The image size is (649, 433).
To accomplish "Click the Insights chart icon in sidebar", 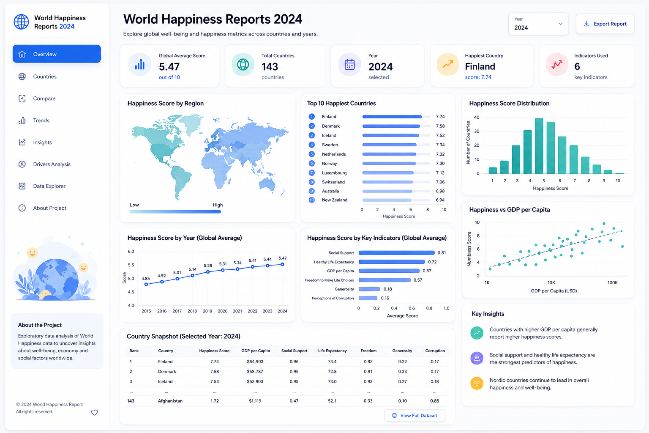I will (x=22, y=143).
